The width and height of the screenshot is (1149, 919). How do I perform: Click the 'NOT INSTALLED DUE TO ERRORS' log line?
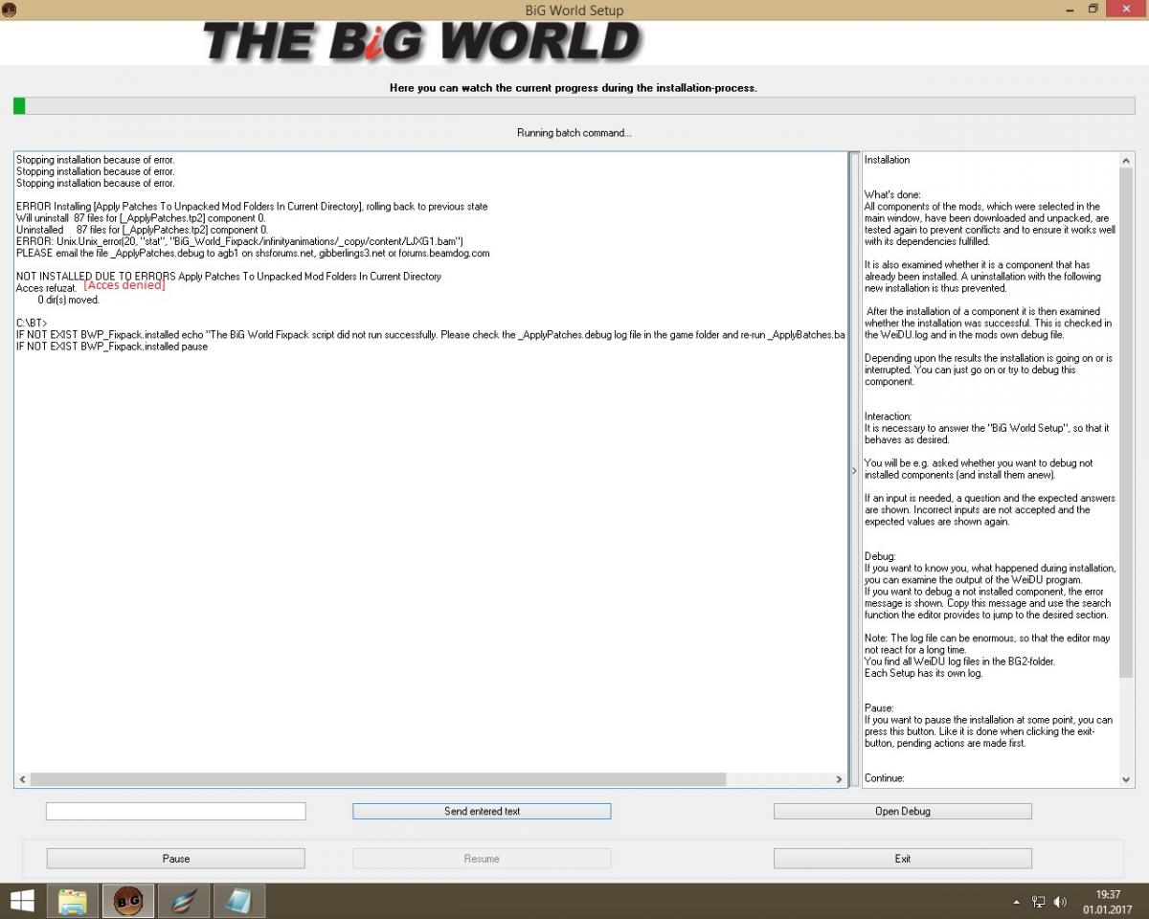click(229, 277)
